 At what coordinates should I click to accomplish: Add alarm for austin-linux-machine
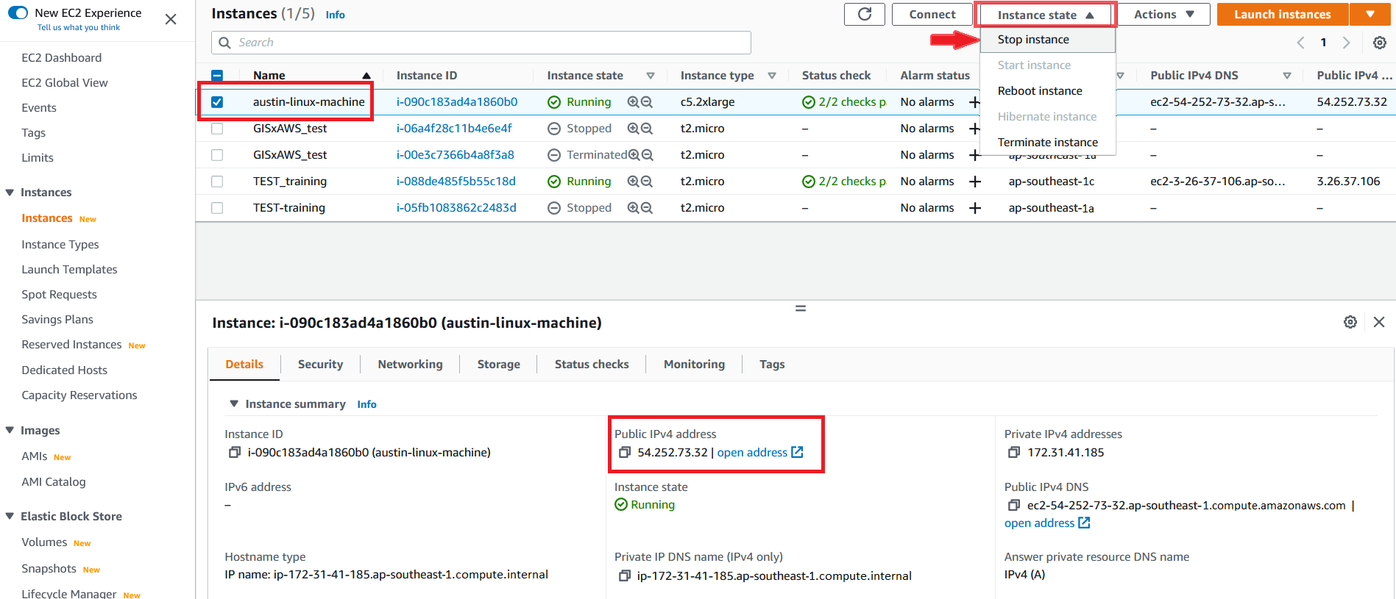click(974, 102)
